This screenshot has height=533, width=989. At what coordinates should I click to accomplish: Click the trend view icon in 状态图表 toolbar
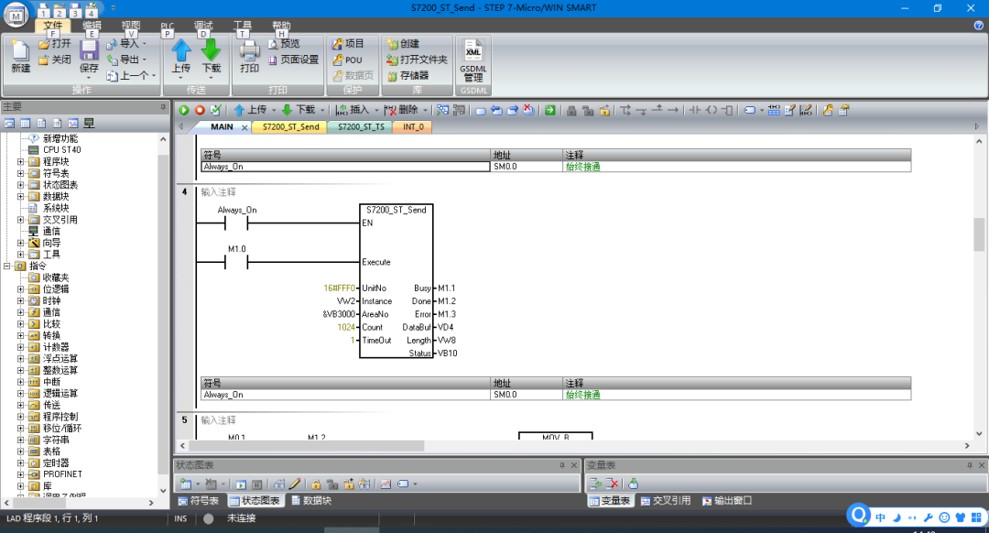click(386, 484)
